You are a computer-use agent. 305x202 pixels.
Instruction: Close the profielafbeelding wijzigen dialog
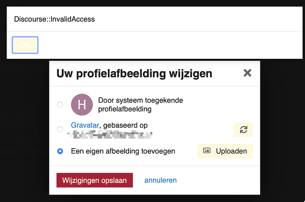click(x=248, y=73)
